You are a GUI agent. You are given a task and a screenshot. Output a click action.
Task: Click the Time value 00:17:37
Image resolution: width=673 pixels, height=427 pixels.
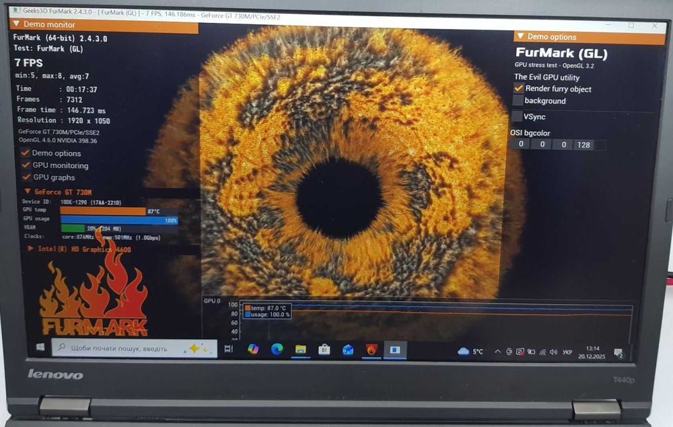(81, 89)
